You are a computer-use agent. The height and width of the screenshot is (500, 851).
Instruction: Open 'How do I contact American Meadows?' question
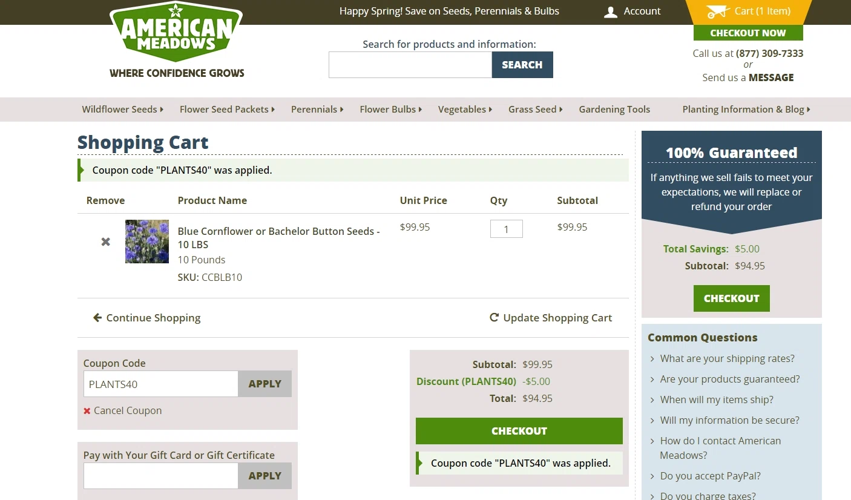click(x=720, y=448)
